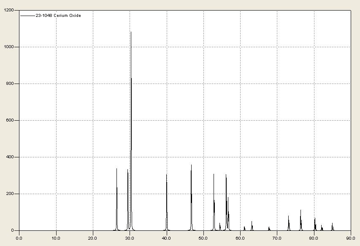The width and height of the screenshot is (360, 246).
Task: Click y-axis label 1200
Action: tap(9, 10)
